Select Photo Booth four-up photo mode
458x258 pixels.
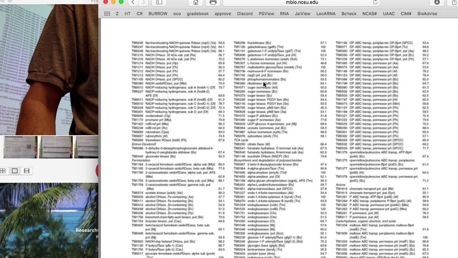pyautogui.click(x=3, y=171)
